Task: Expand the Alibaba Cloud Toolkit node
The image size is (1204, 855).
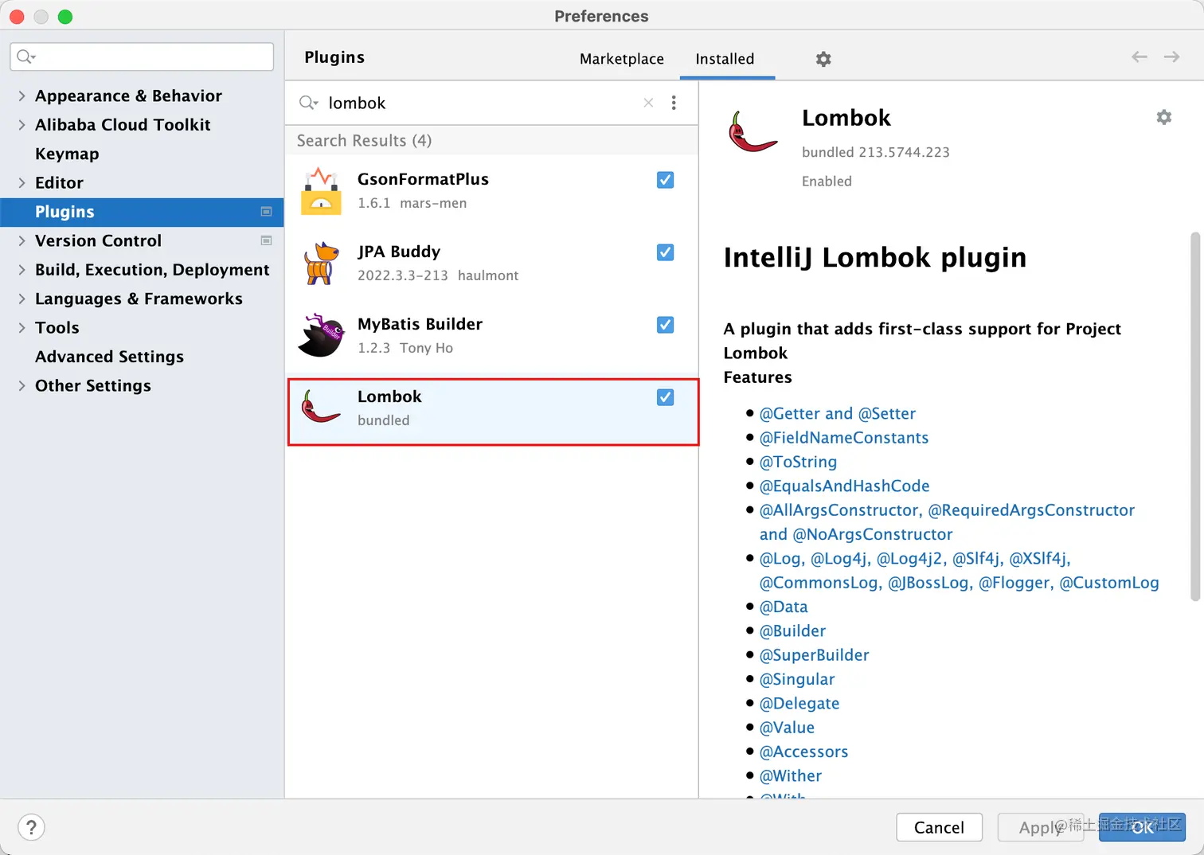Action: (21, 124)
